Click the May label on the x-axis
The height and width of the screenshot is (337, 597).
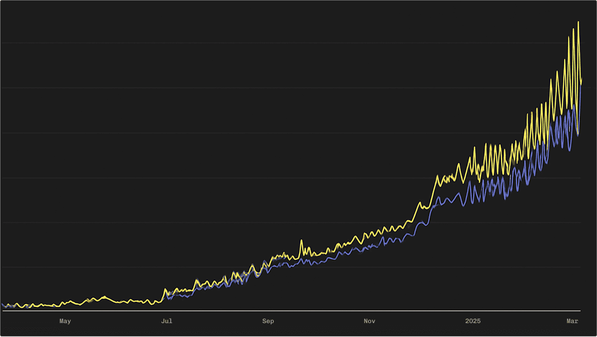(65, 321)
